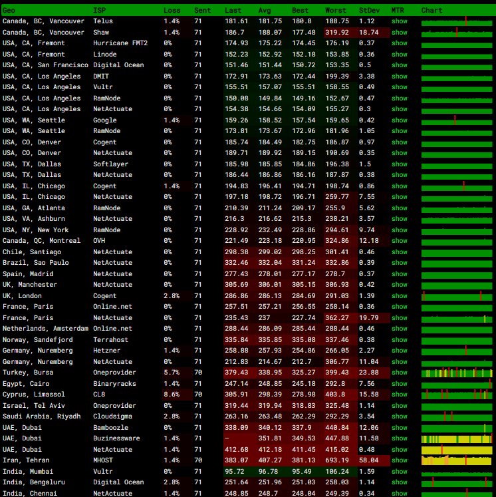Viewport: 496px width, 497px height.
Task: Open 'show' for Dallas Softlayer row
Action: [399, 164]
